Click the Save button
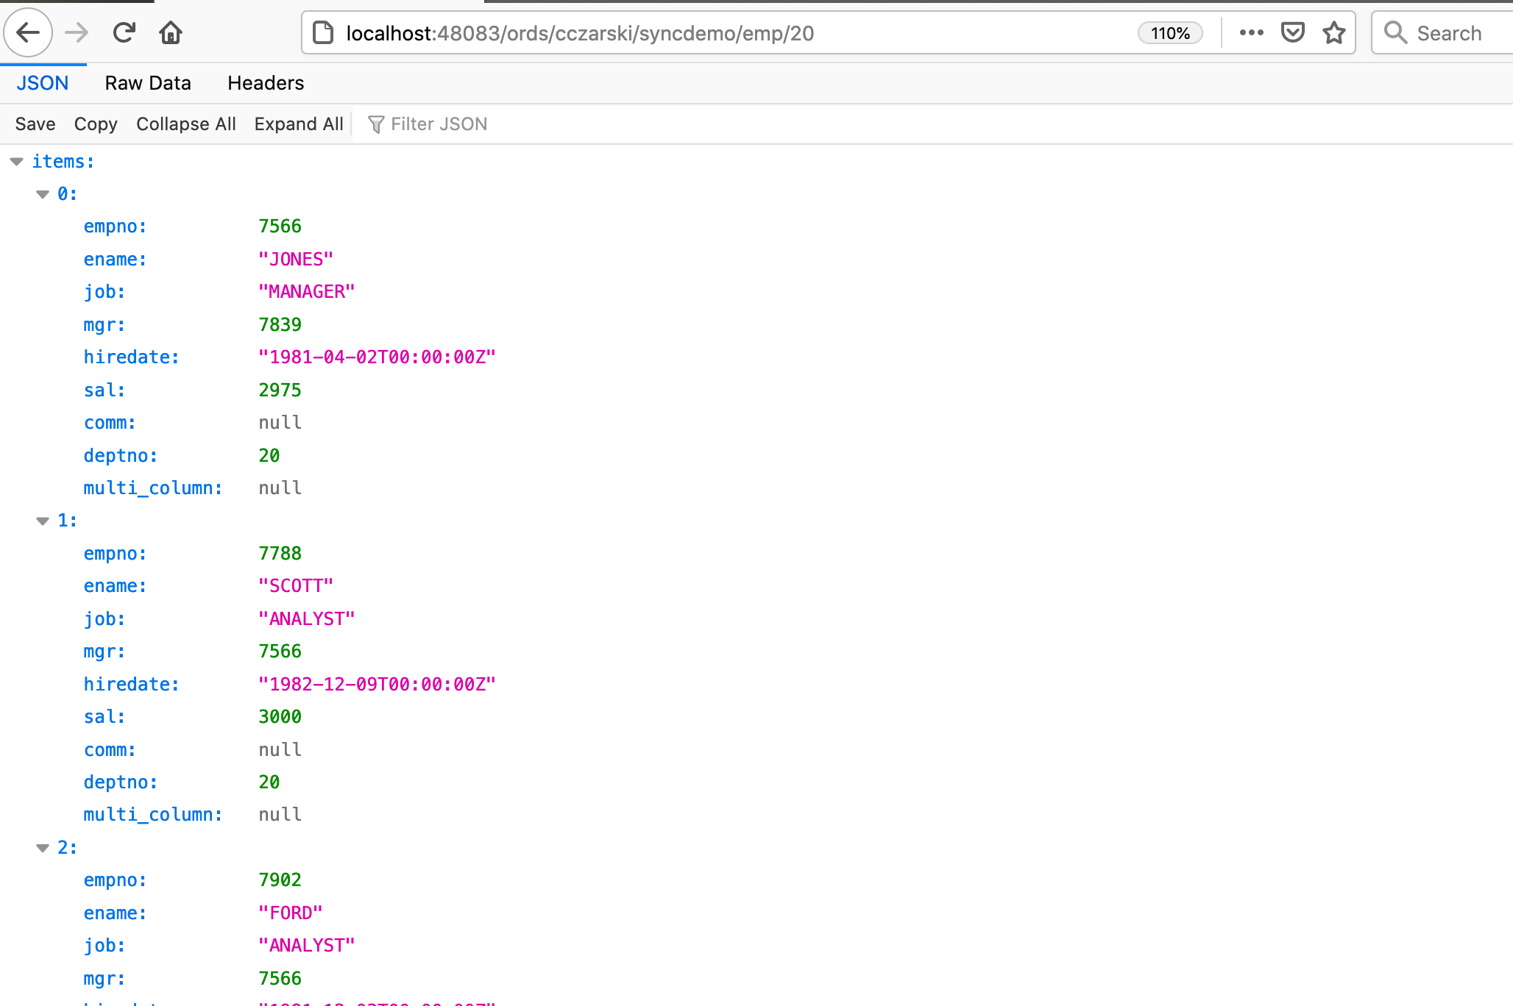The image size is (1513, 1006). click(35, 124)
